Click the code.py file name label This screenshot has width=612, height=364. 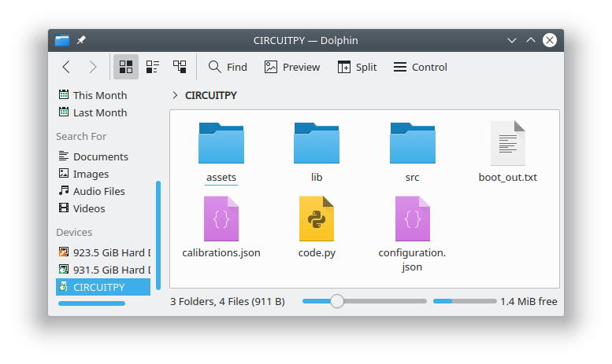317,253
